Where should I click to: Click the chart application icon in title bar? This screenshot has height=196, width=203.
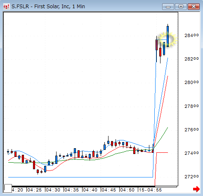point(6,7)
